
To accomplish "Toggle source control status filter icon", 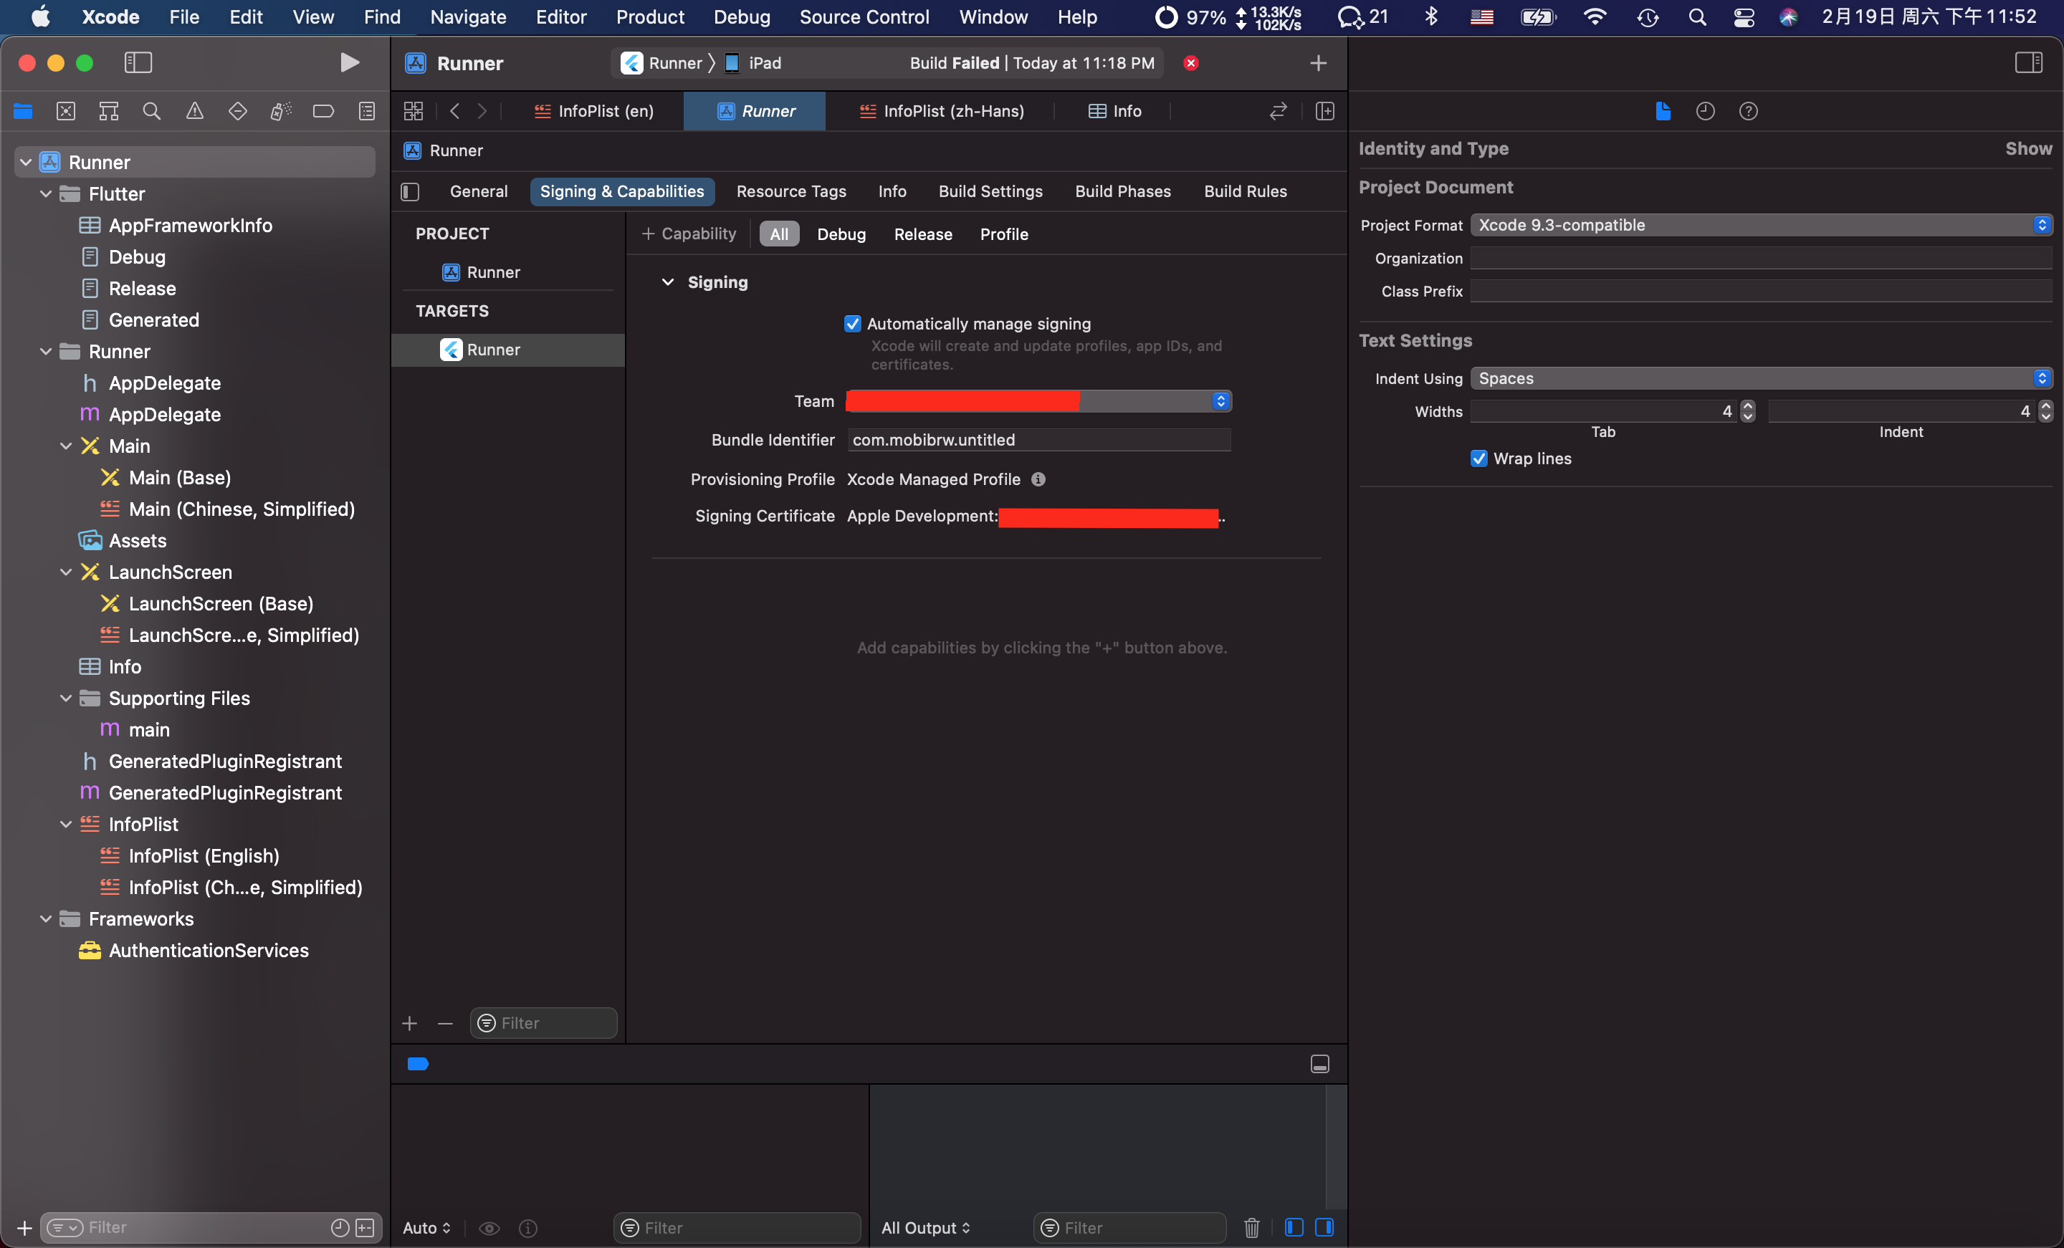I will click(x=365, y=1228).
